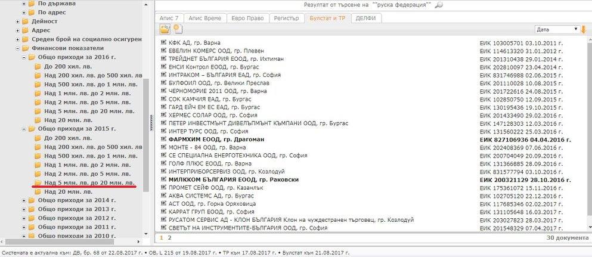592x257 pixels.
Task: Collapse the Общо приходи за 2016 г. node
Action: point(23,57)
